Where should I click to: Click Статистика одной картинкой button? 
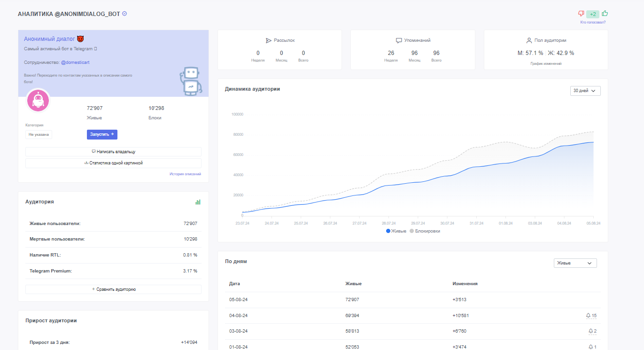point(113,163)
